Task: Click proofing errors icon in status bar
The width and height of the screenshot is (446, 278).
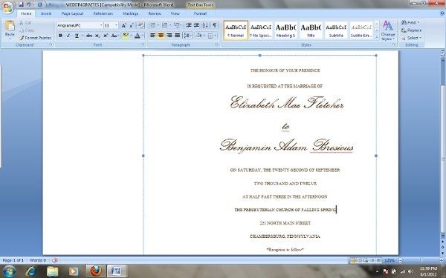Action: (55, 260)
